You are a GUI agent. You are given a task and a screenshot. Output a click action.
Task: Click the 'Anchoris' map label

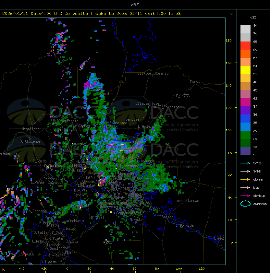click(76, 221)
